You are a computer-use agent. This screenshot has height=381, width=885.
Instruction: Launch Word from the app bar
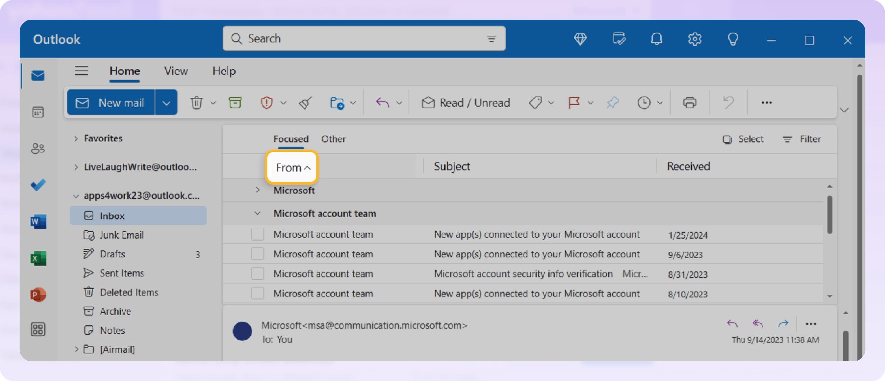point(38,221)
